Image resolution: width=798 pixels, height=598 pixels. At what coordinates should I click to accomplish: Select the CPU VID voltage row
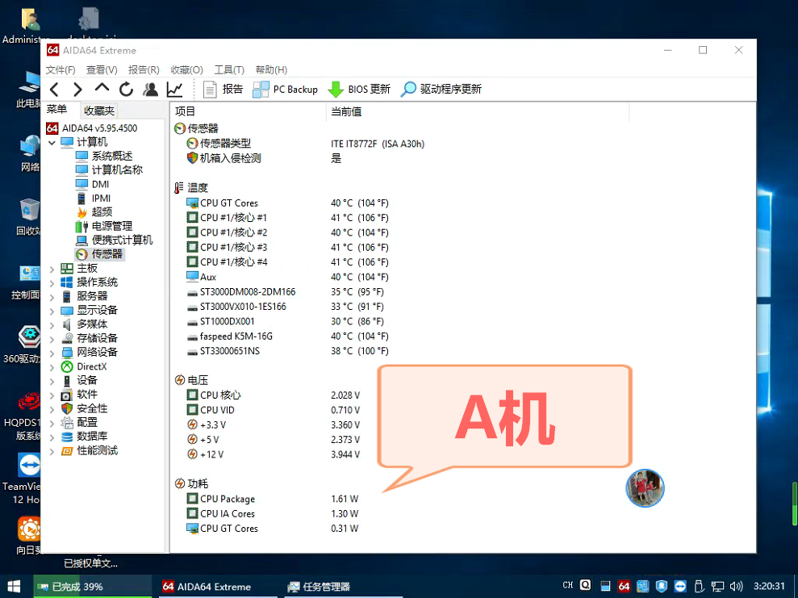tap(274, 410)
